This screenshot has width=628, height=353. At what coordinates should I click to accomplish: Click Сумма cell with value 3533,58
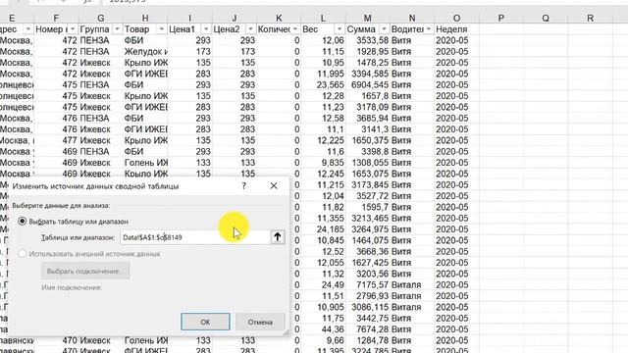[x=368, y=40]
